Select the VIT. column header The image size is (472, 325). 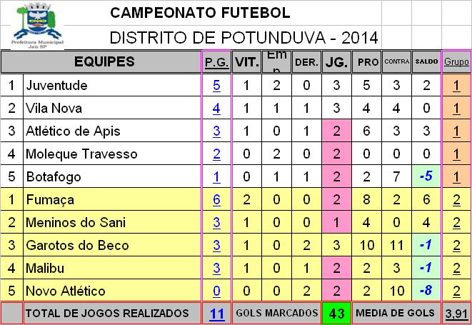[x=246, y=62]
